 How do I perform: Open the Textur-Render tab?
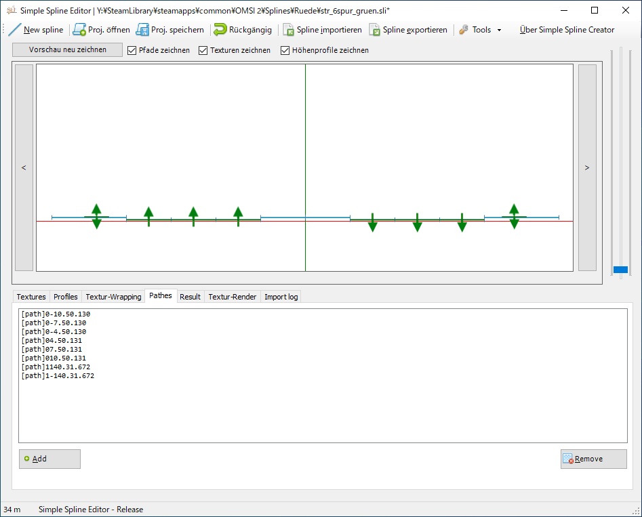pos(232,297)
